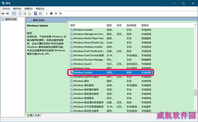Toggle the show/hide console tree icon
This screenshot has height=122, width=198.
click(x=14, y=14)
